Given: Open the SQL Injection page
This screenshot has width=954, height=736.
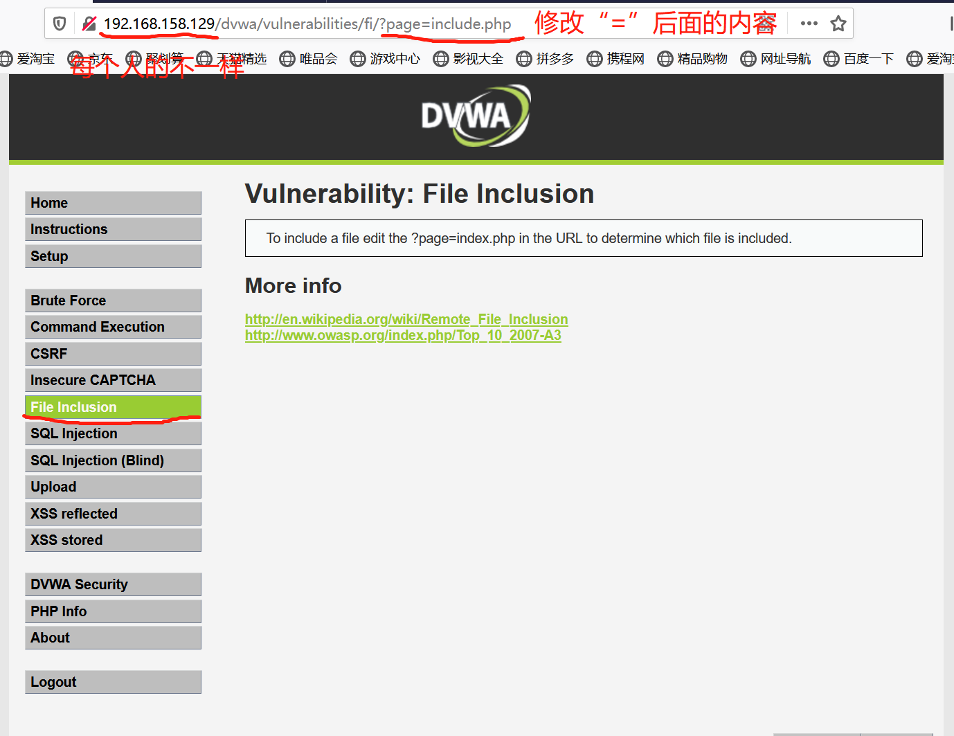Looking at the screenshot, I should (113, 433).
